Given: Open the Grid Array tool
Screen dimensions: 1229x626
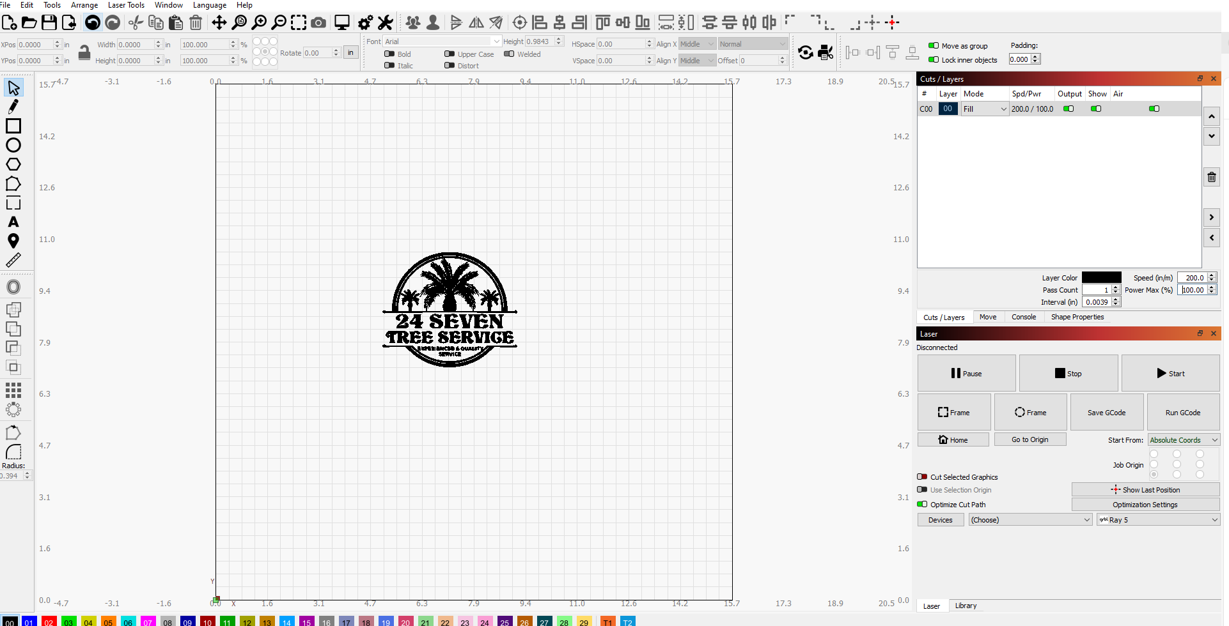Looking at the screenshot, I should tap(13, 390).
